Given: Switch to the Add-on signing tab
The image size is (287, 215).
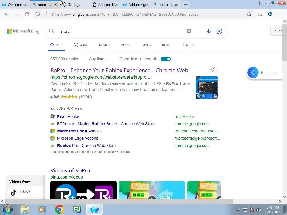Looking at the screenshot, I should 135,5.
